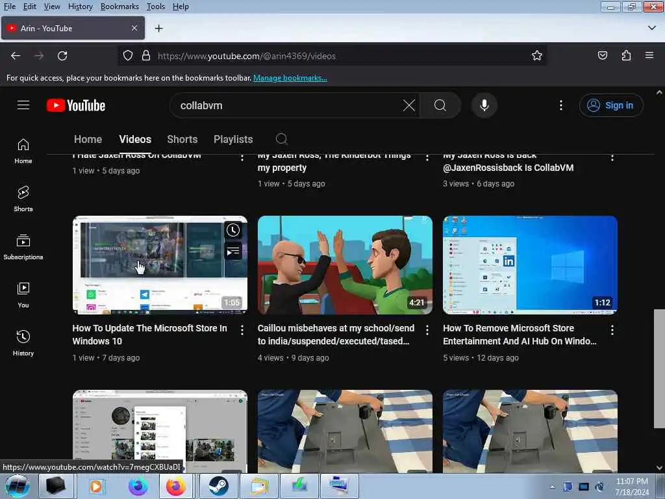Open Firefox from the taskbar
The width and height of the screenshot is (665, 499).
(x=175, y=486)
